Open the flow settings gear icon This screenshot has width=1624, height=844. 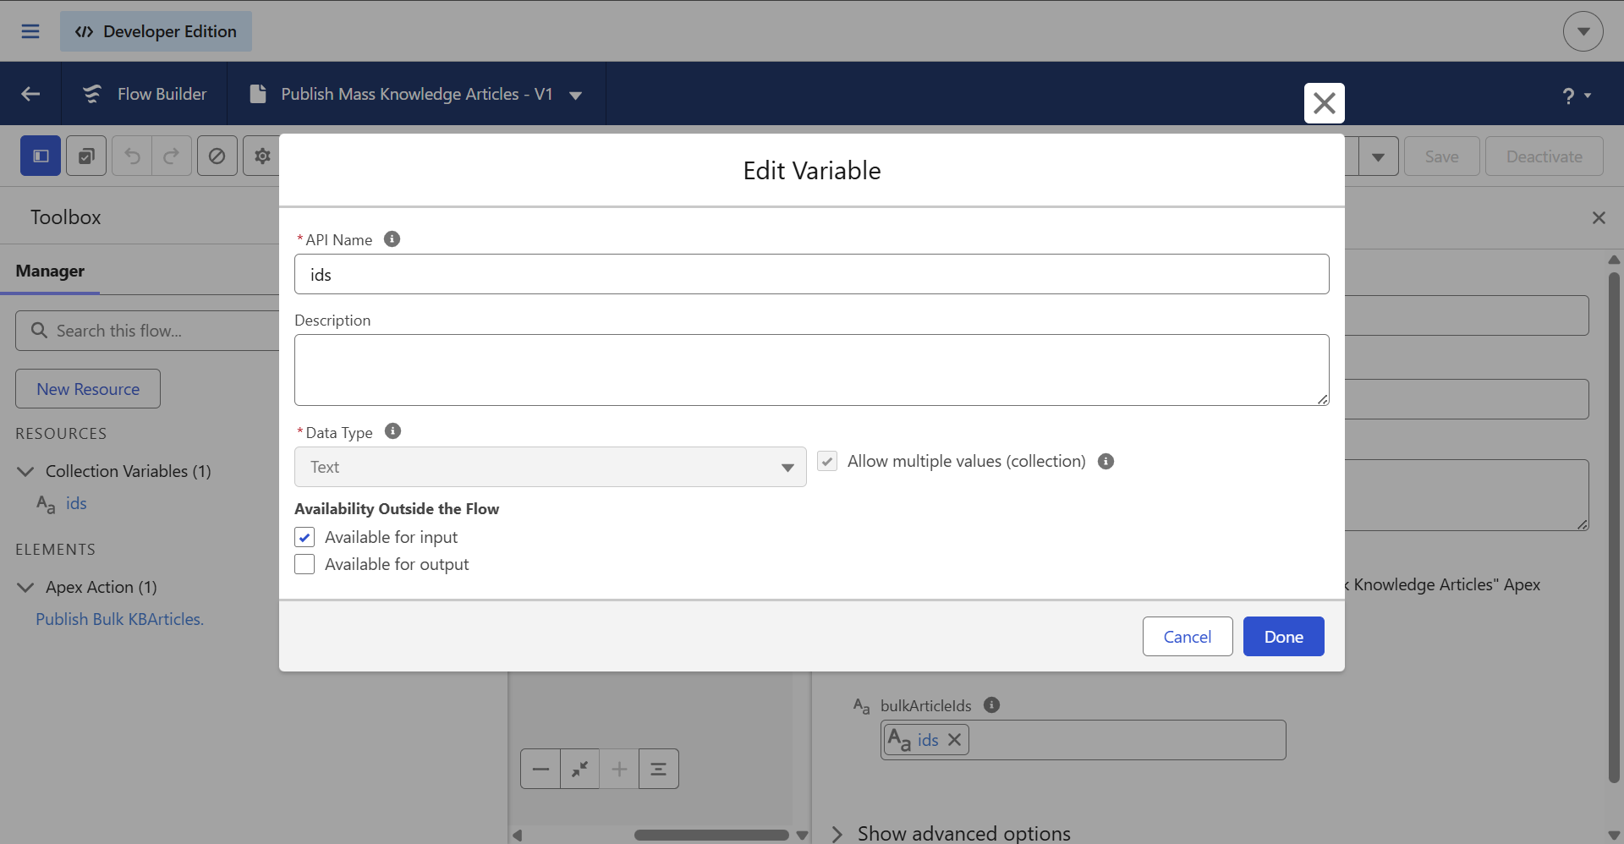[x=262, y=156]
